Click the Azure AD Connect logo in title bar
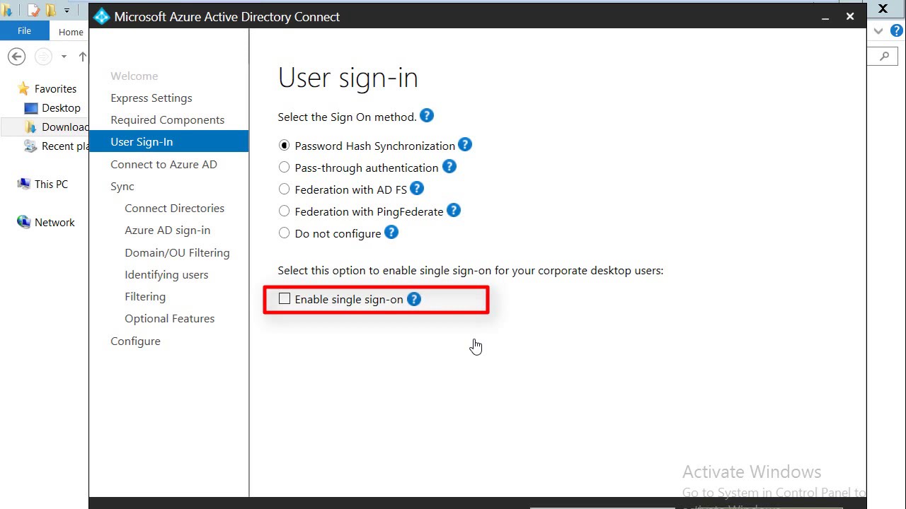 pos(102,16)
